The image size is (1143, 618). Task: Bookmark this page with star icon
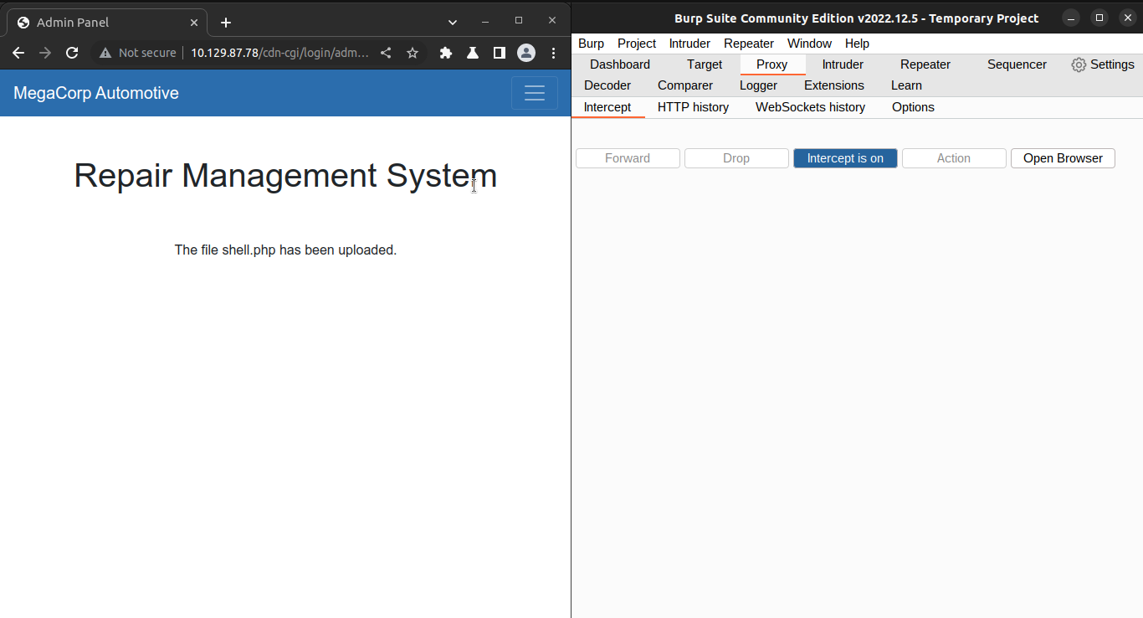tap(413, 53)
